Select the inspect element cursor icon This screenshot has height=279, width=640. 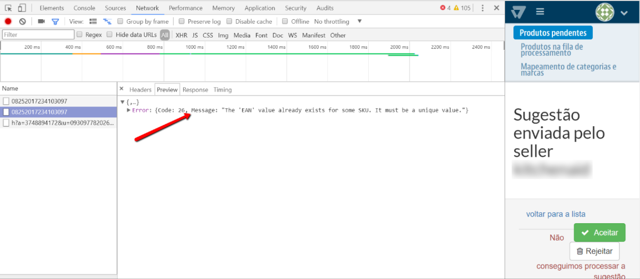click(x=8, y=8)
